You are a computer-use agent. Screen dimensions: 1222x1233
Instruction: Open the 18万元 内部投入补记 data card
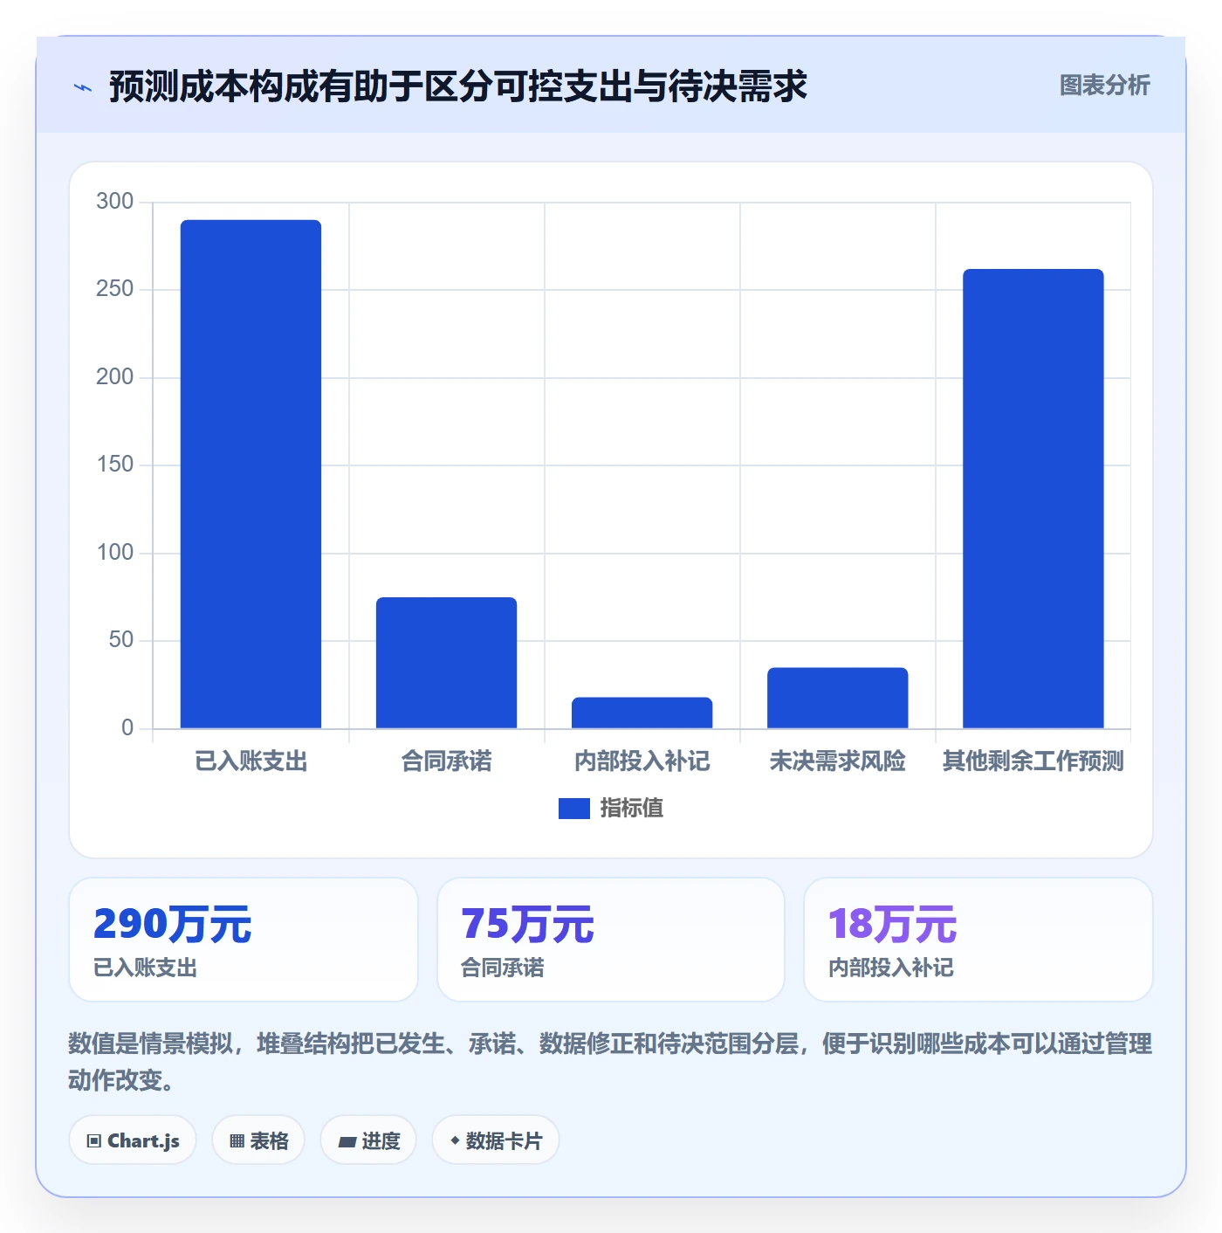978,940
